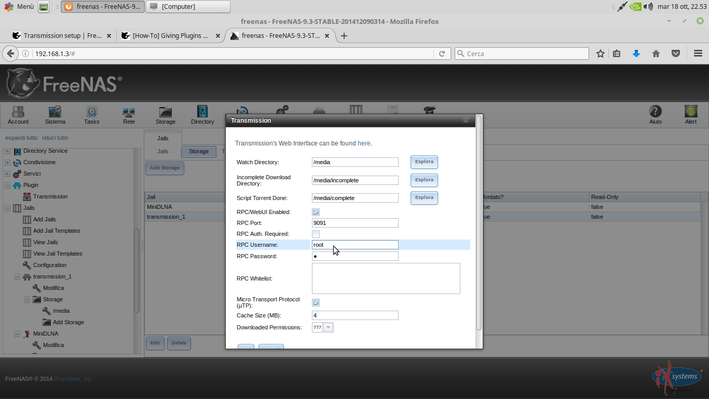The width and height of the screenshot is (709, 399).
Task: Click the Transmission dialog vertical scrollbar
Action: click(479, 222)
